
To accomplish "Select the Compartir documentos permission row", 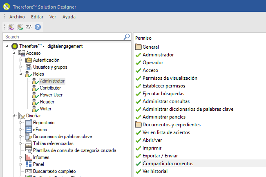I will (201, 164).
